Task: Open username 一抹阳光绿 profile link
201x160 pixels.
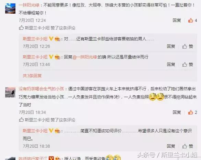Action: click(x=29, y=5)
